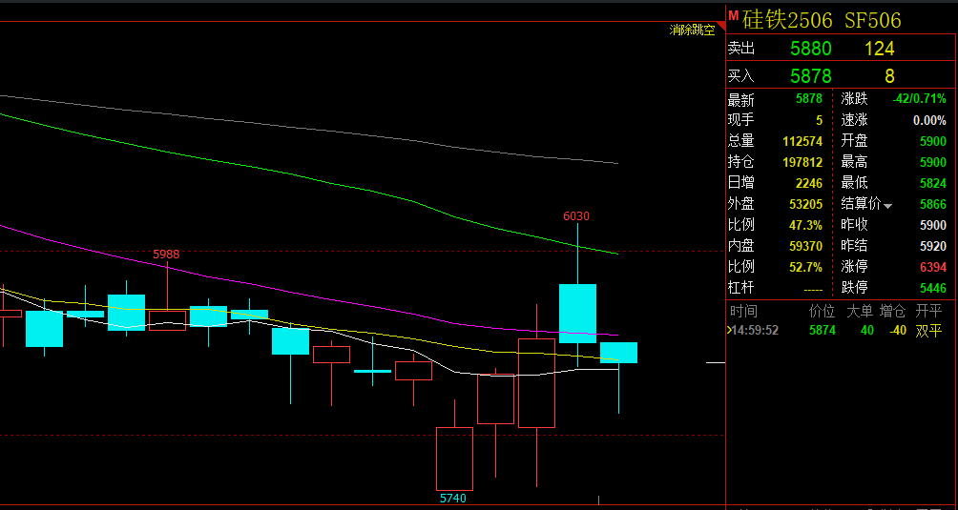Click the ask volume 124
Screen dimensions: 958x510
879,49
